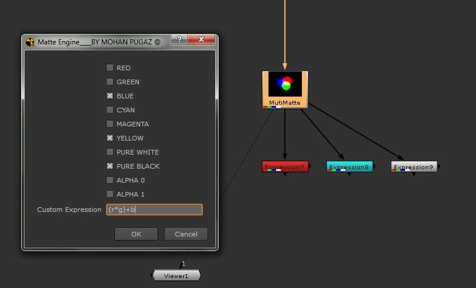Enable the GREEN checkbox

coord(110,82)
